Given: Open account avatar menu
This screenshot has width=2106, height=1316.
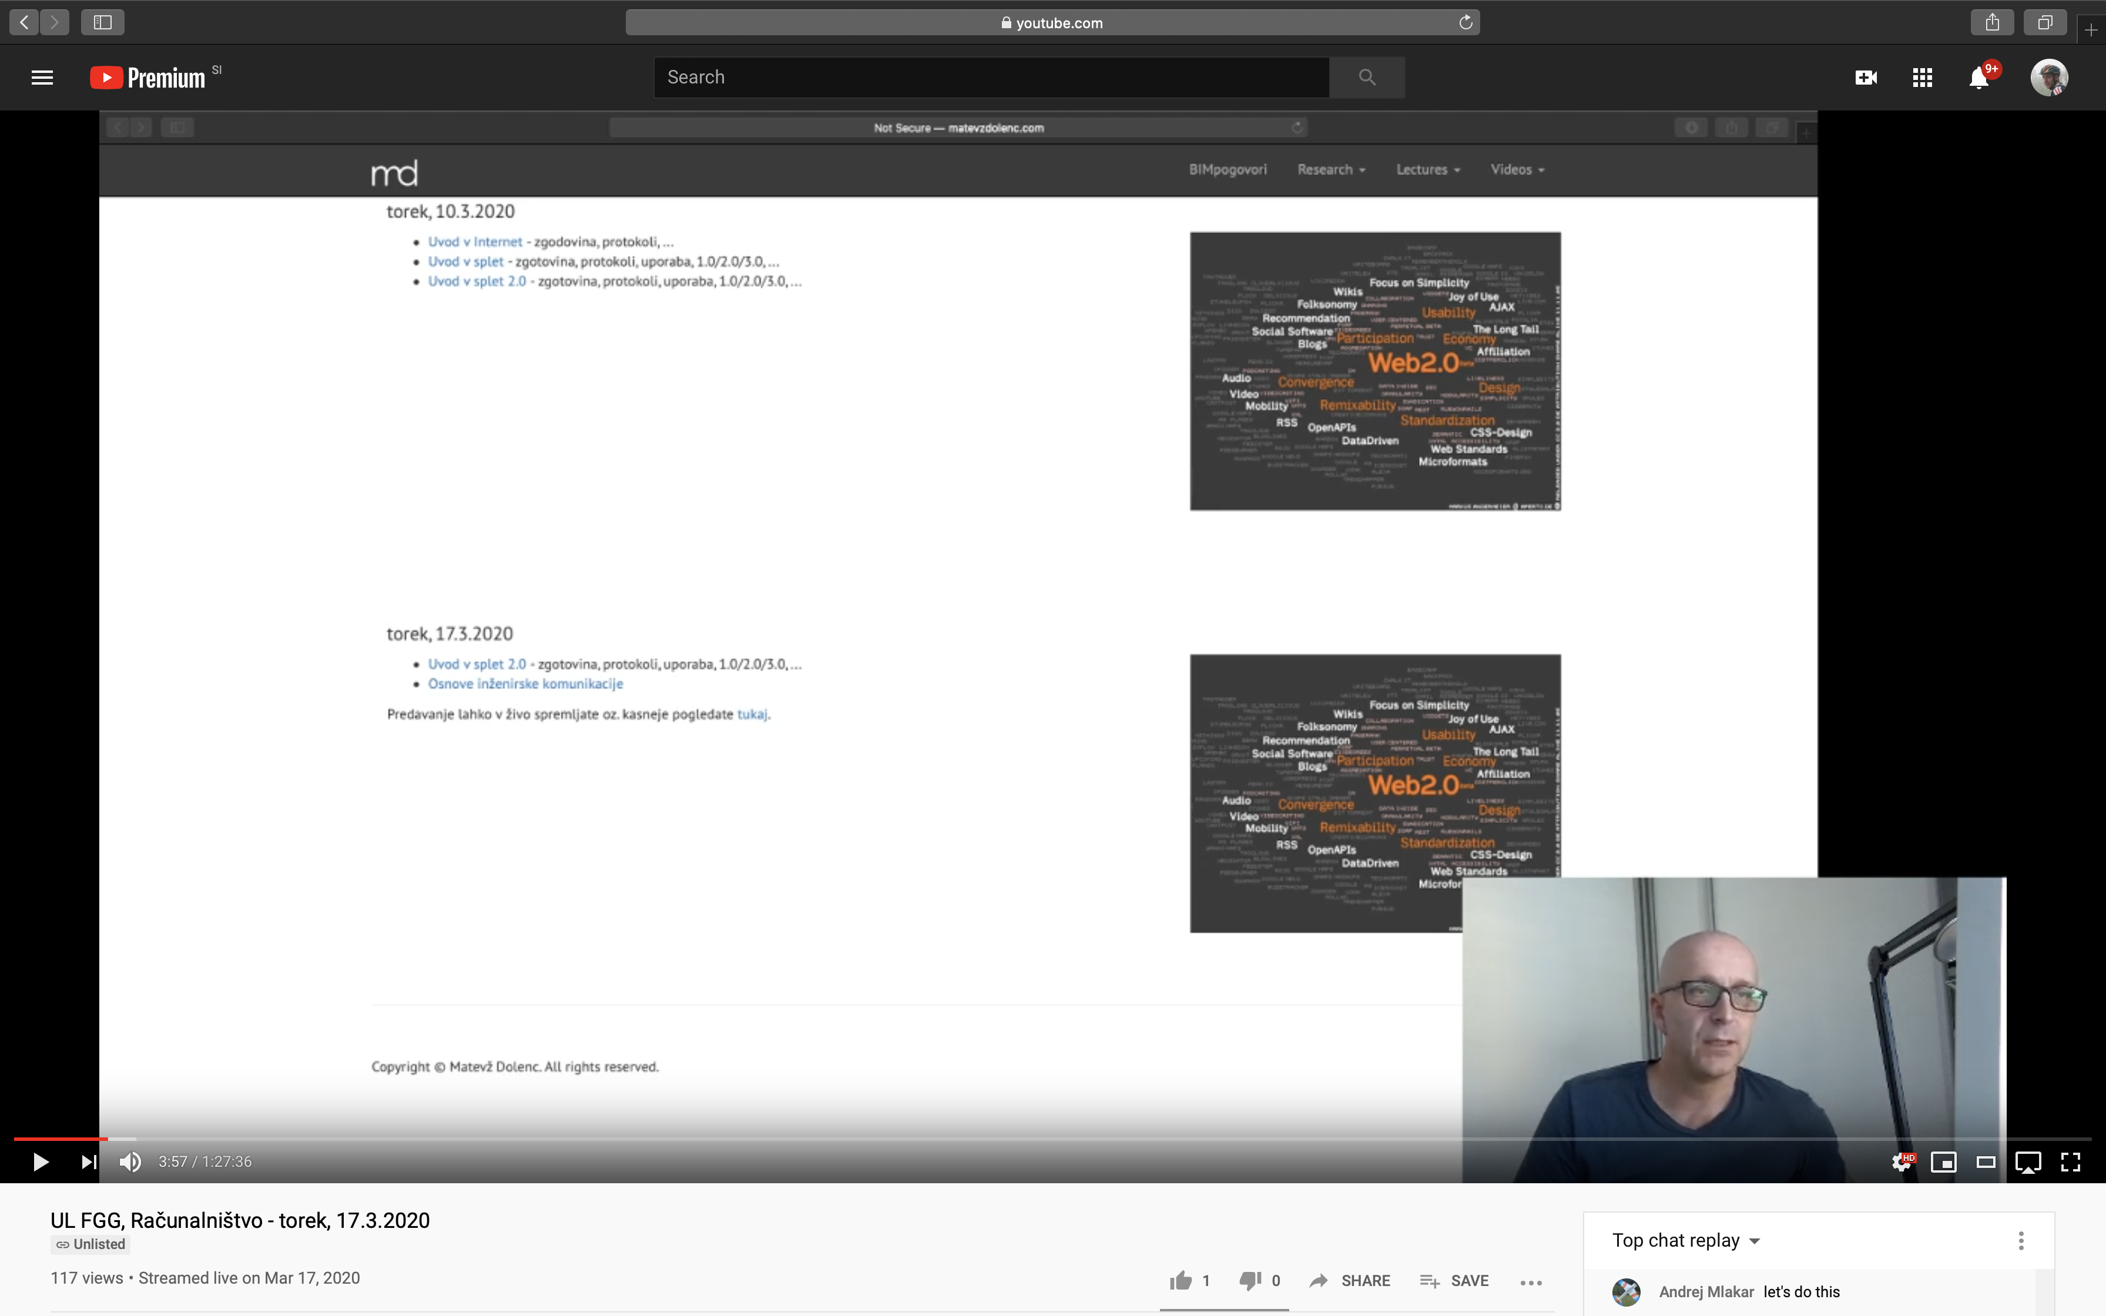Looking at the screenshot, I should click(2050, 78).
